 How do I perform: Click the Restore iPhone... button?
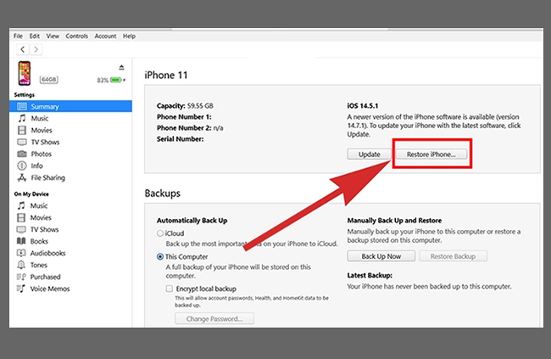click(x=431, y=154)
